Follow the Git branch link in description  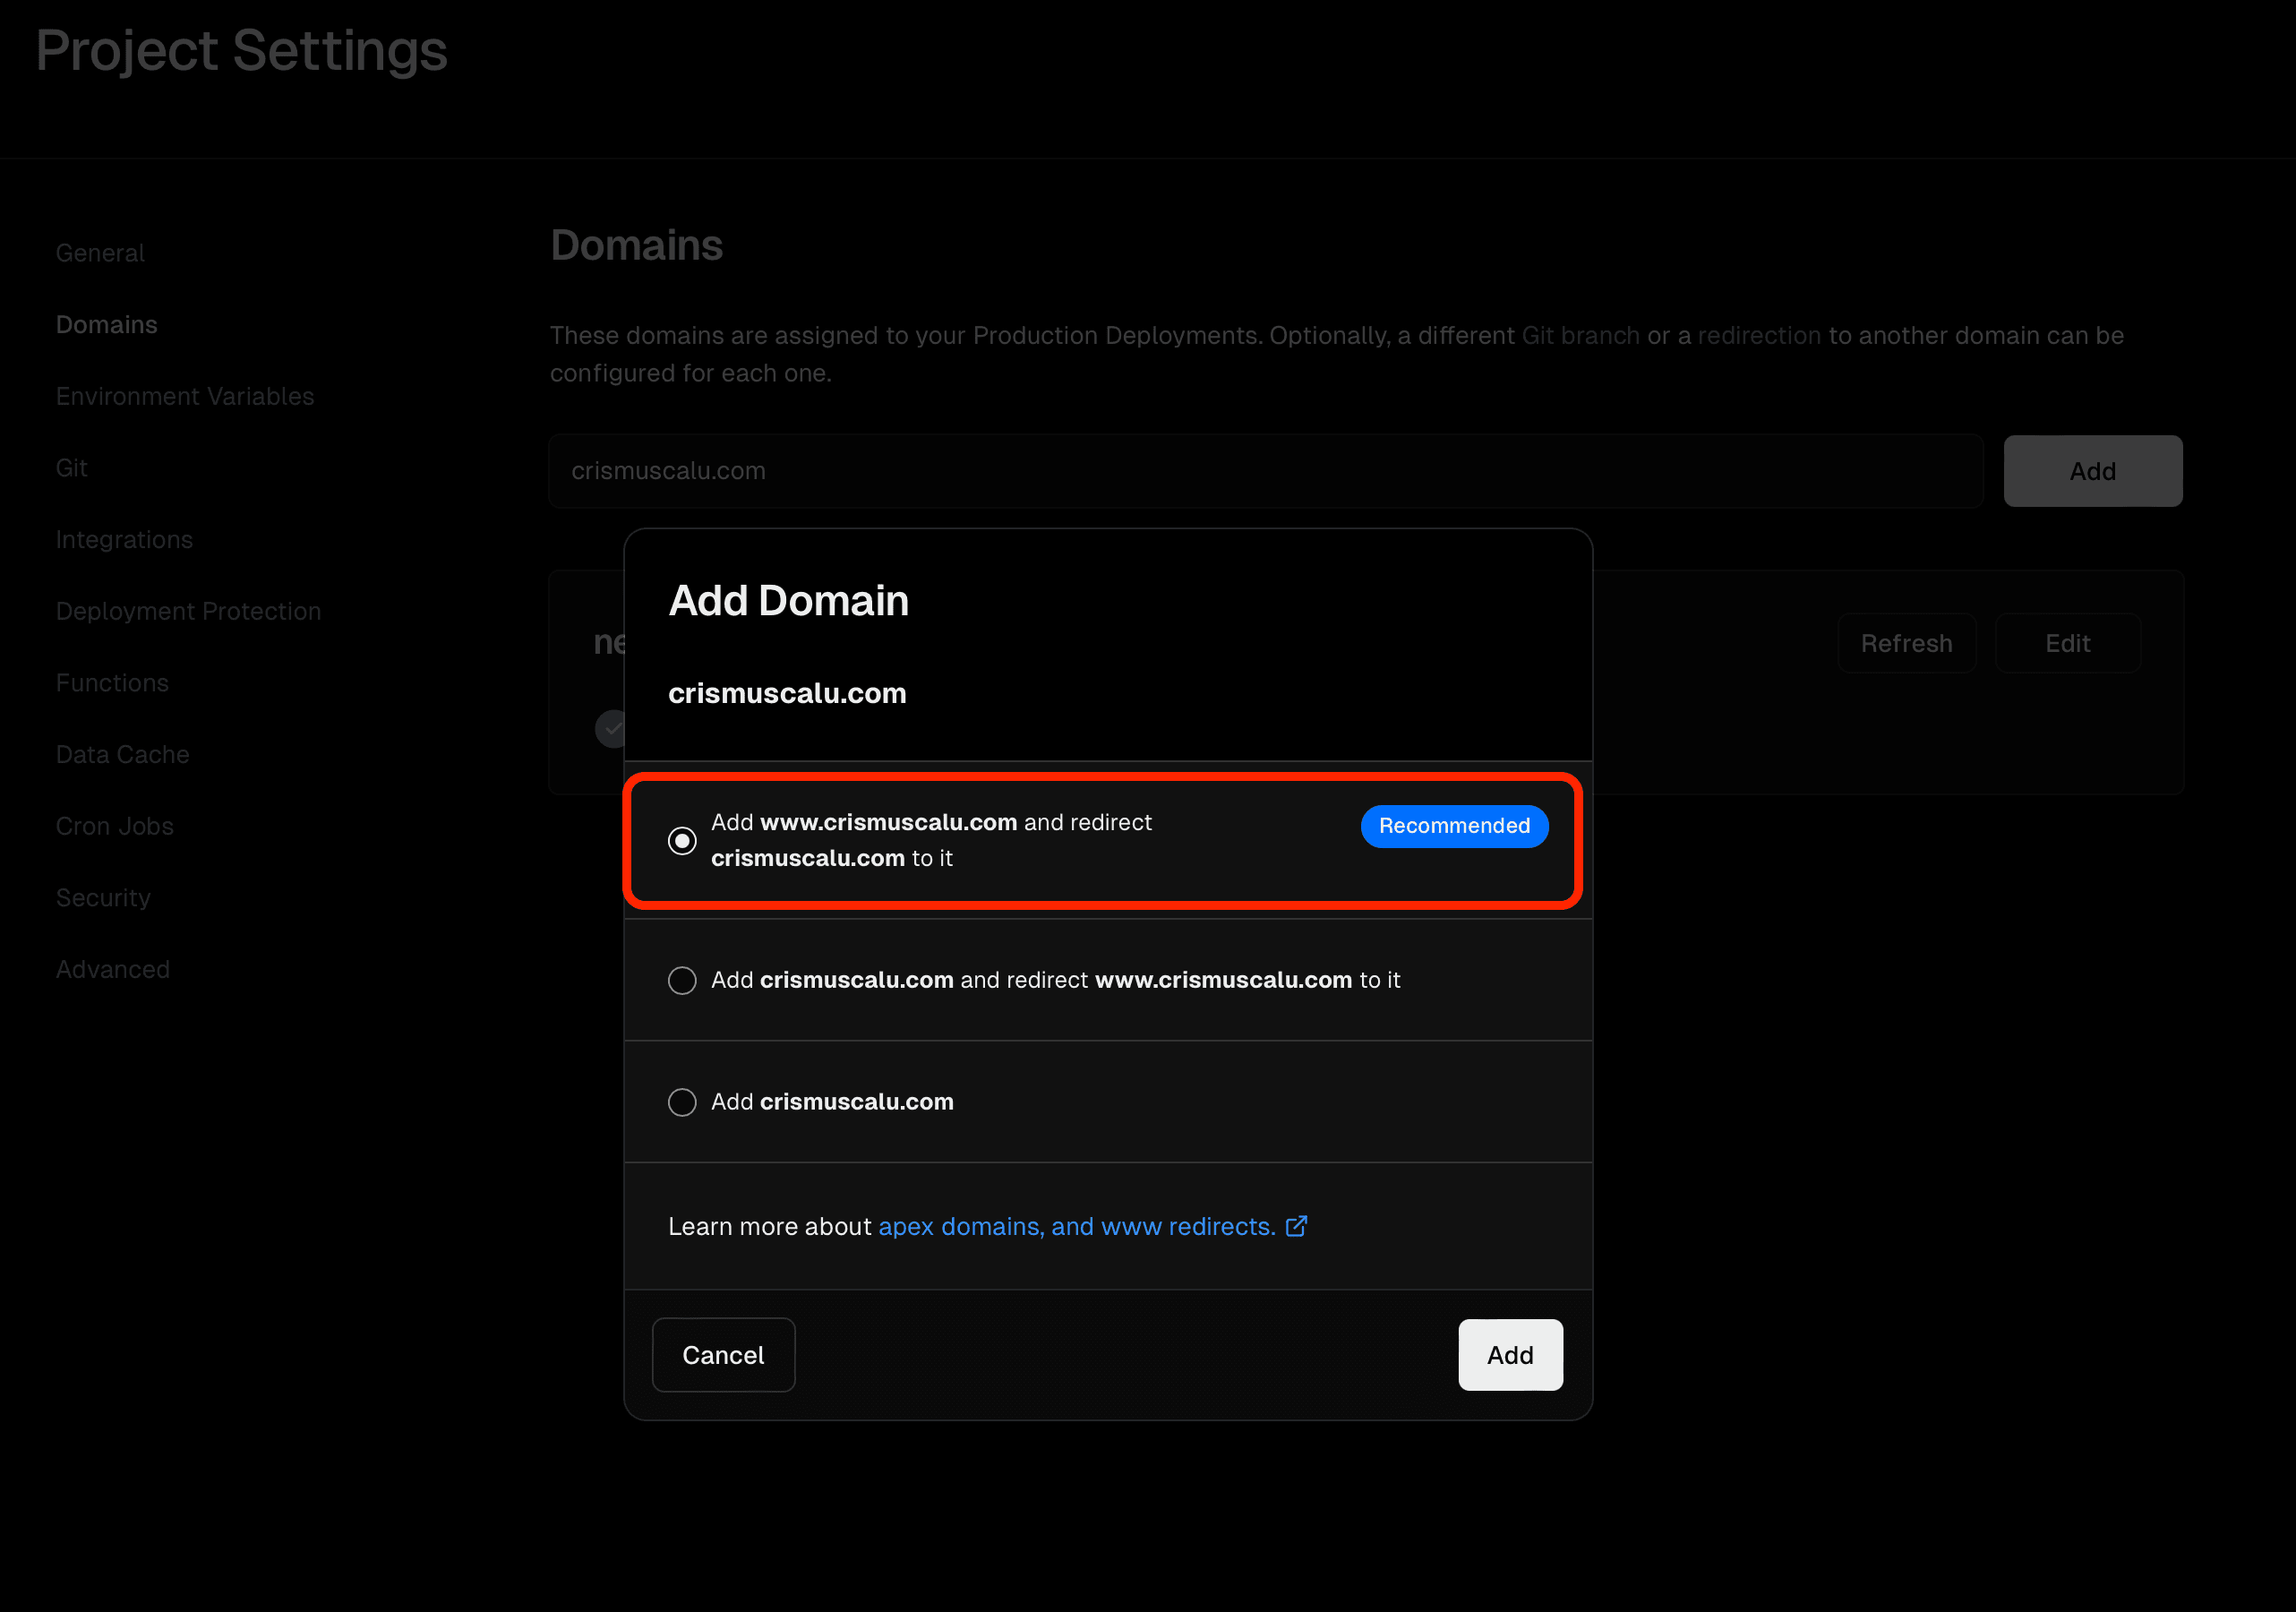(x=1580, y=335)
